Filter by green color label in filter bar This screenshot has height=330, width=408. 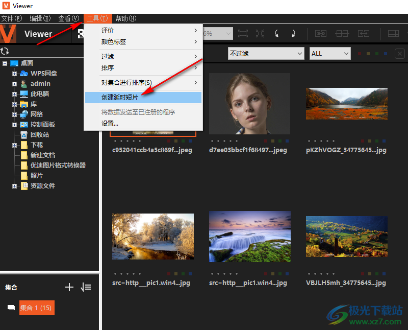click(x=377, y=54)
